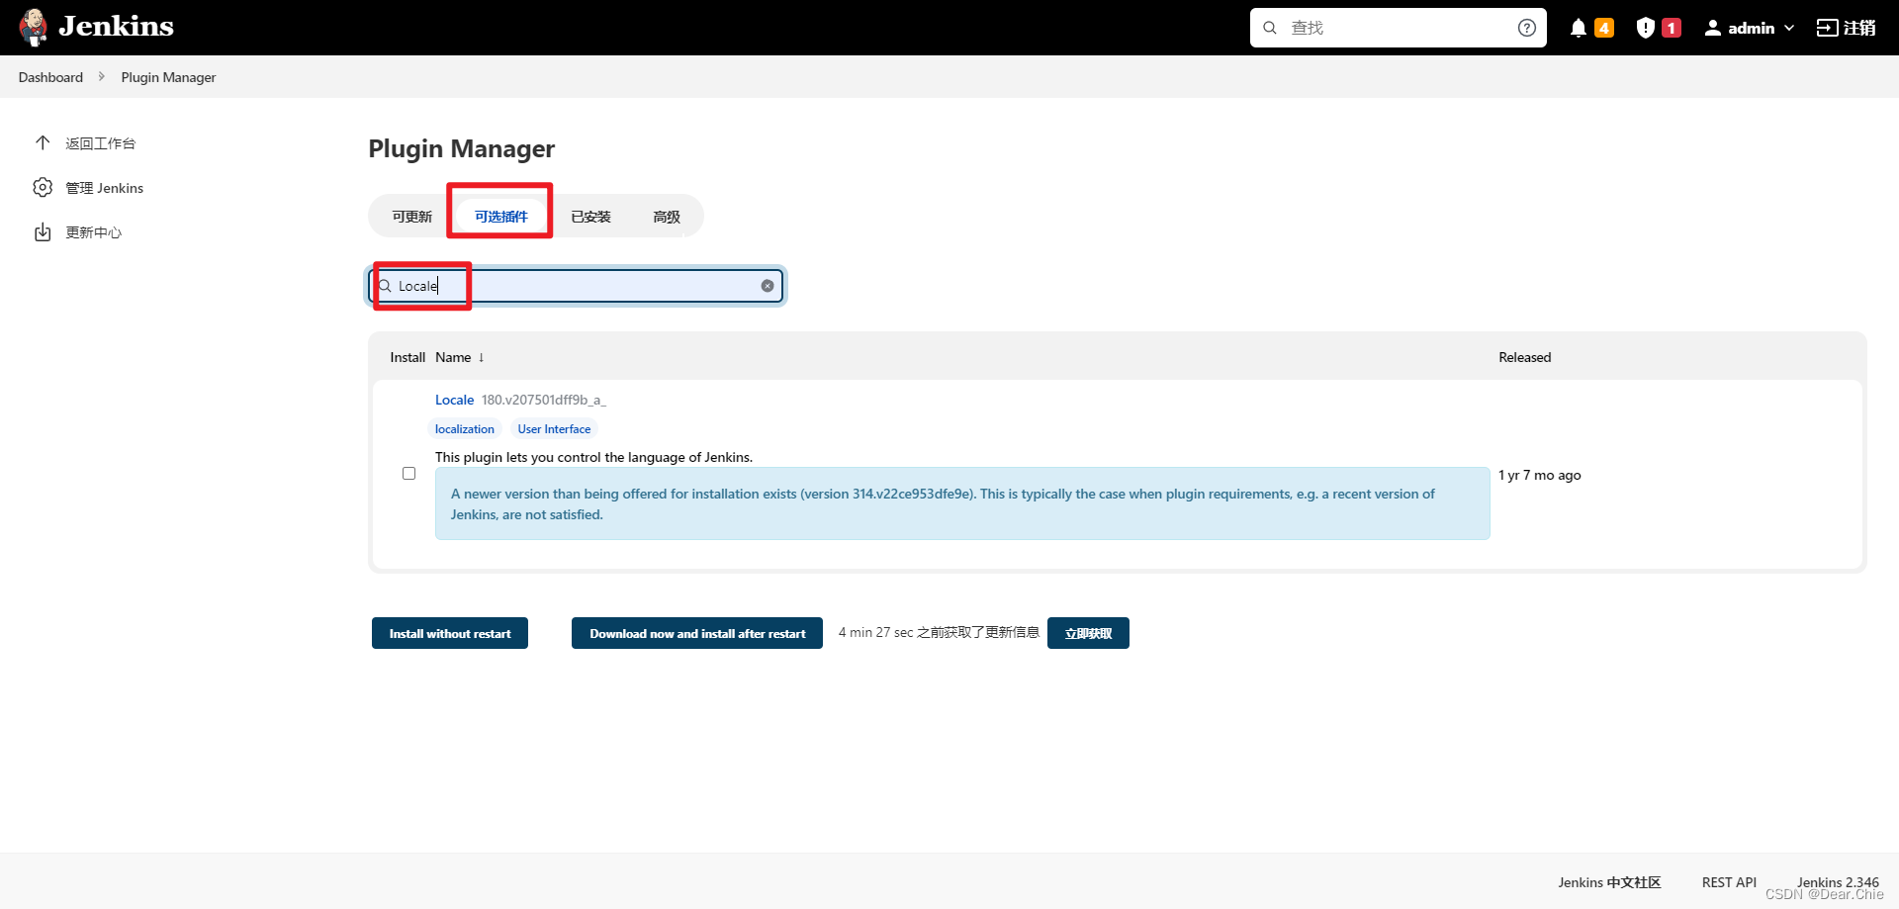1899x909 pixels.
Task: Open REST API footer link
Action: click(1729, 882)
